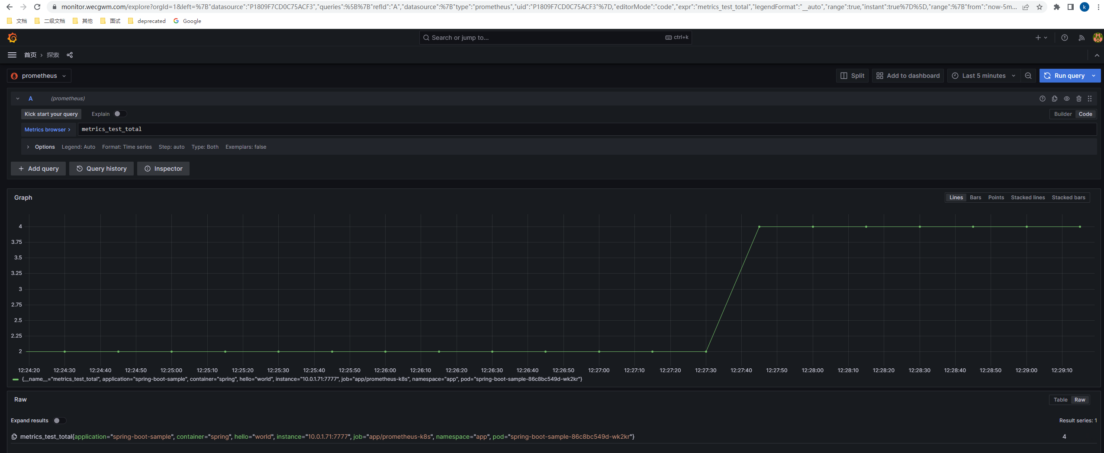The width and height of the screenshot is (1104, 453).
Task: Toggle query A visibility eye icon
Action: 1066,99
